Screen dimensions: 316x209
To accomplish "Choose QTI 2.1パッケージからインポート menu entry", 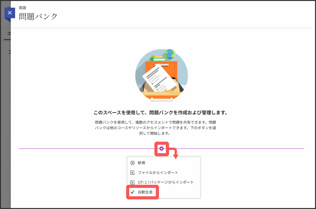I will pos(165,182).
